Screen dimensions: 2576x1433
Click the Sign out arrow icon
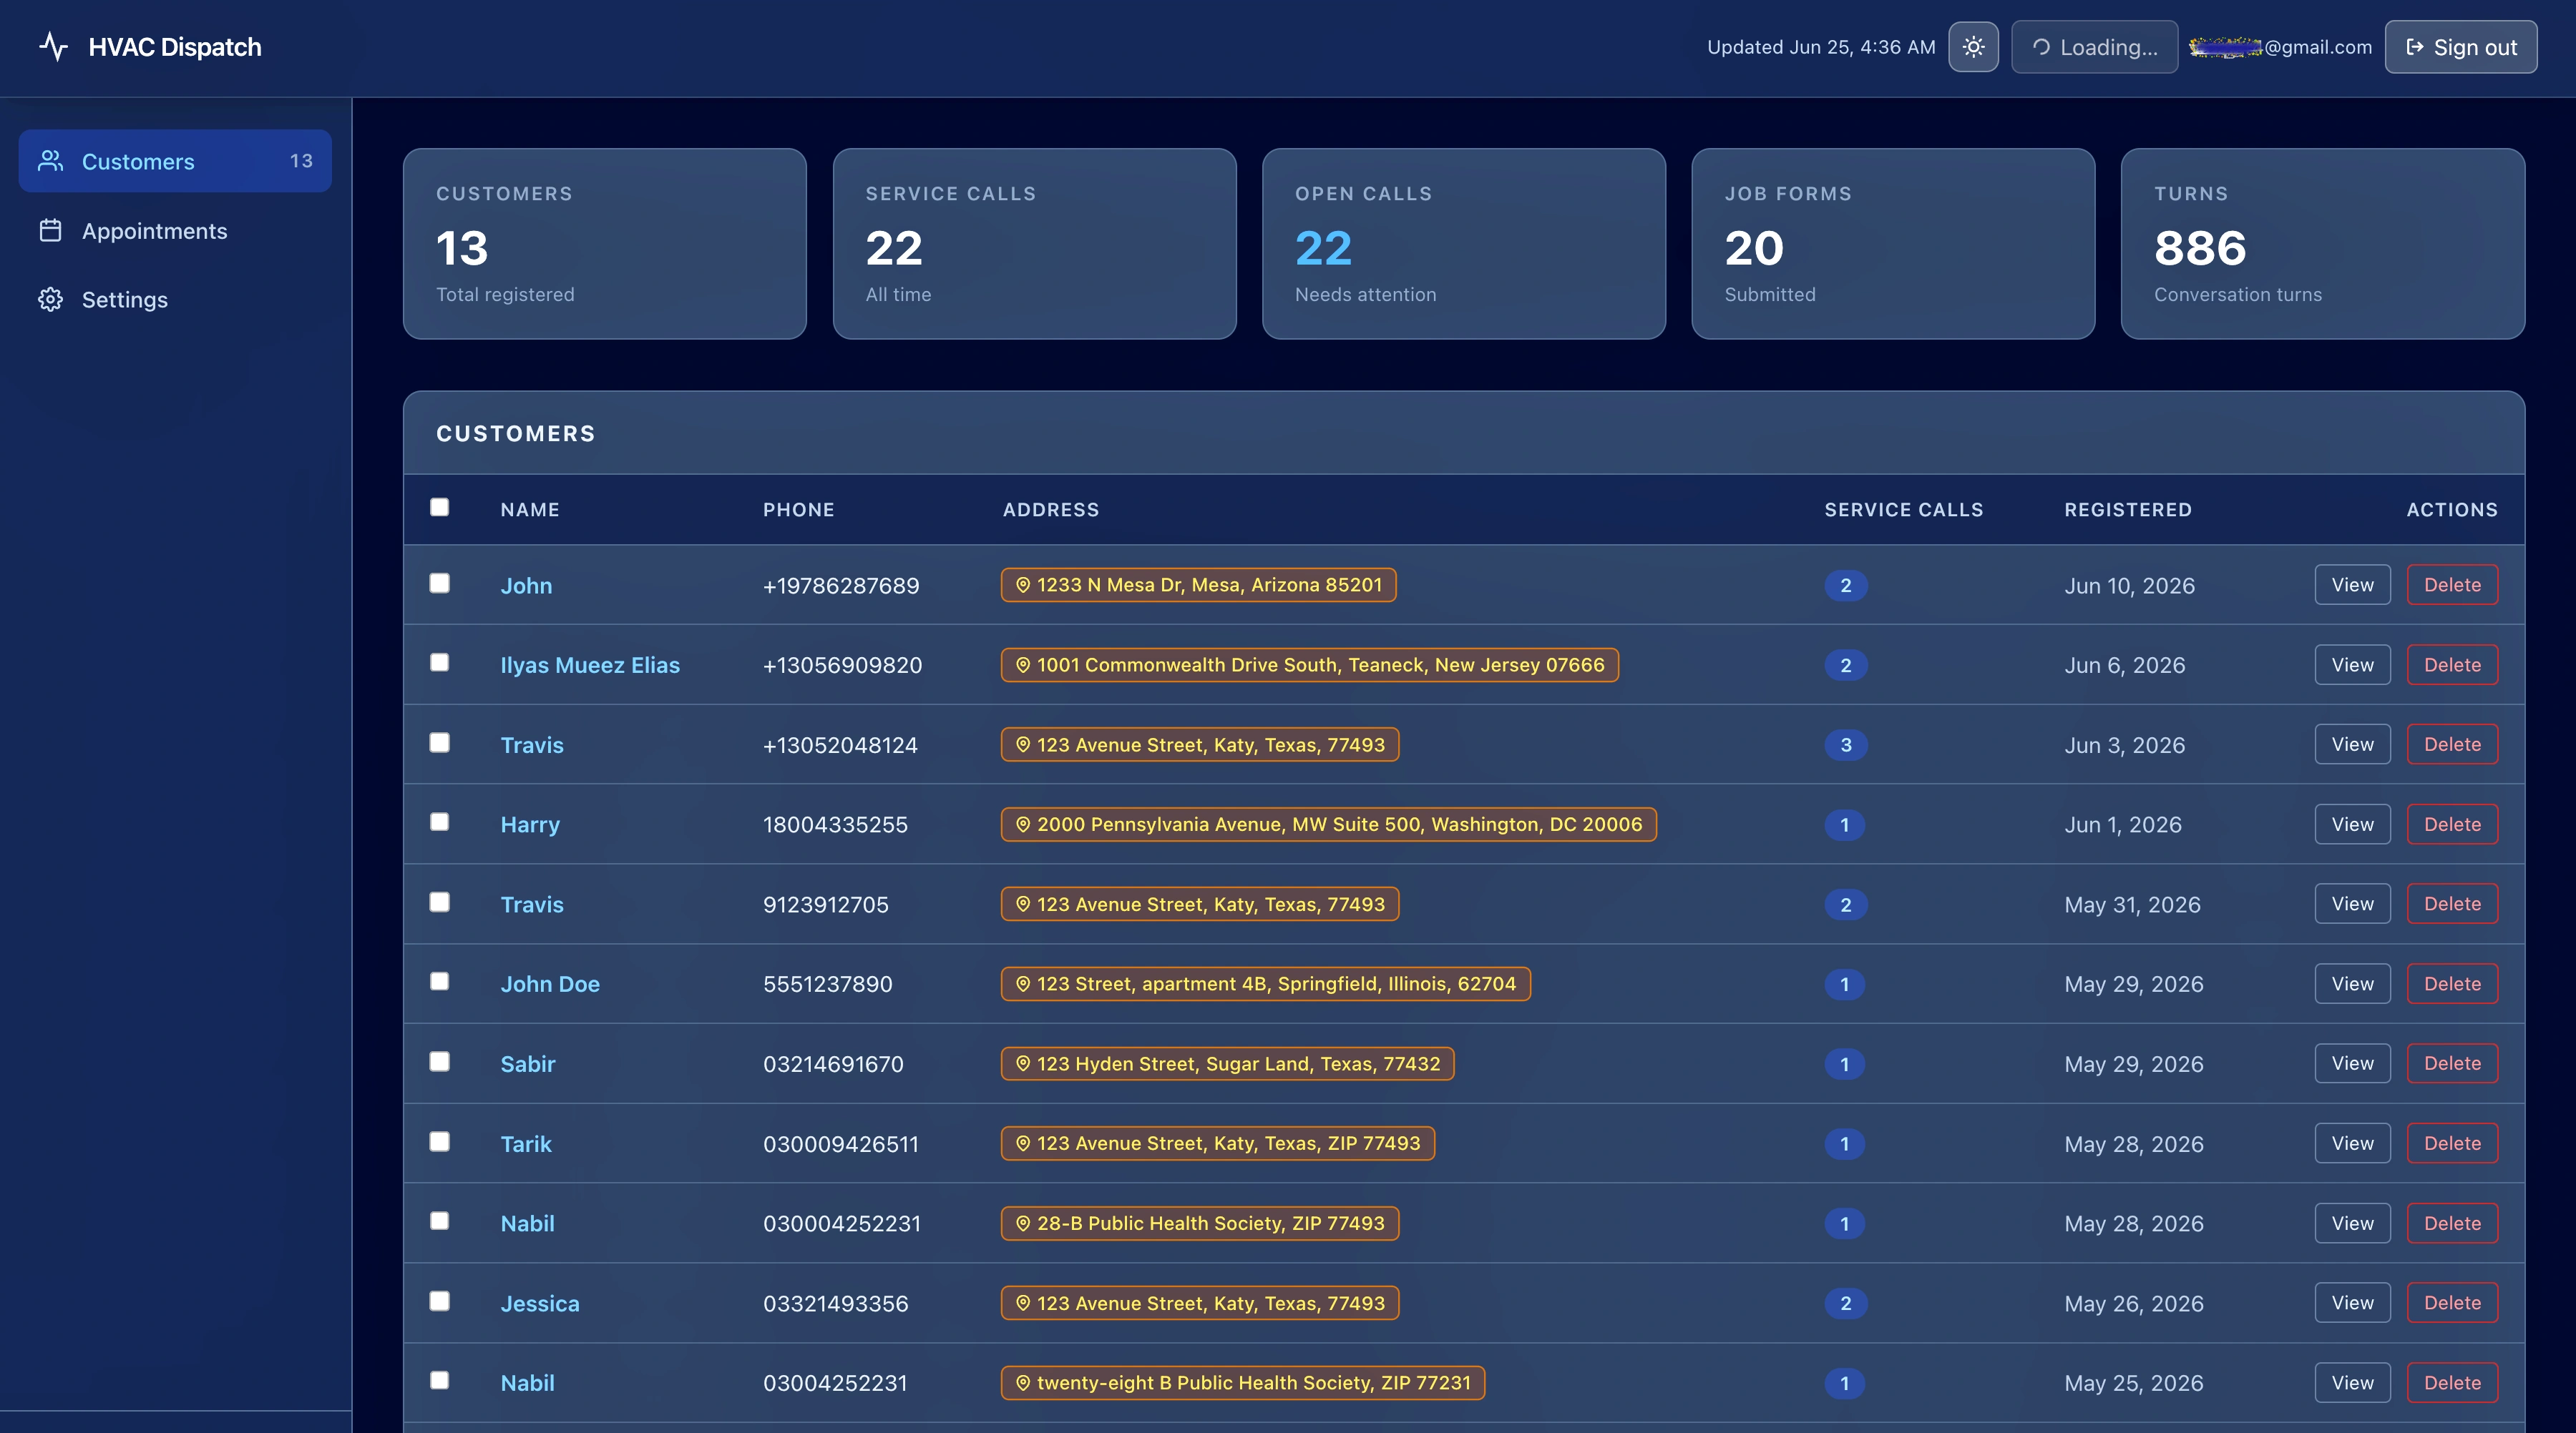point(2414,47)
